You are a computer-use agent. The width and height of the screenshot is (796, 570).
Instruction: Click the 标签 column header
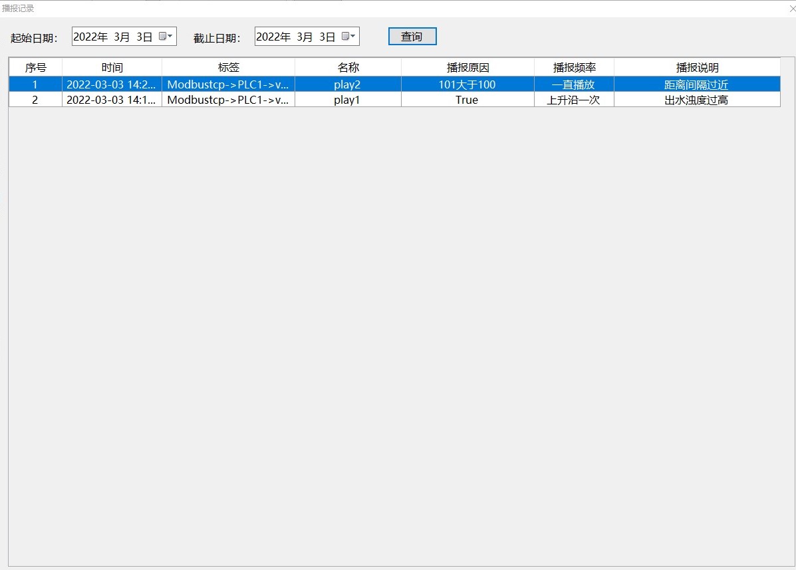pyautogui.click(x=228, y=67)
